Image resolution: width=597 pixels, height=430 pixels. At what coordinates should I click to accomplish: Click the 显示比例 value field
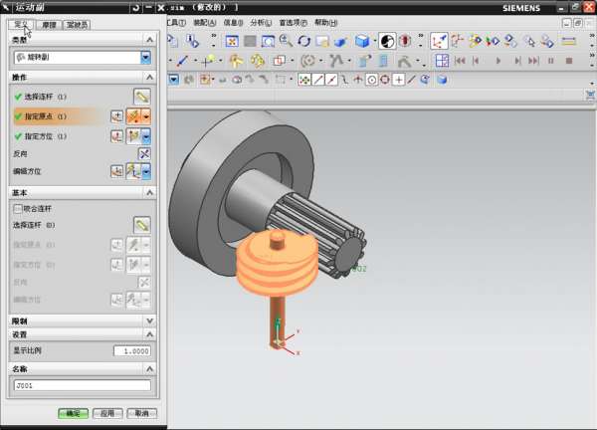pyautogui.click(x=132, y=350)
